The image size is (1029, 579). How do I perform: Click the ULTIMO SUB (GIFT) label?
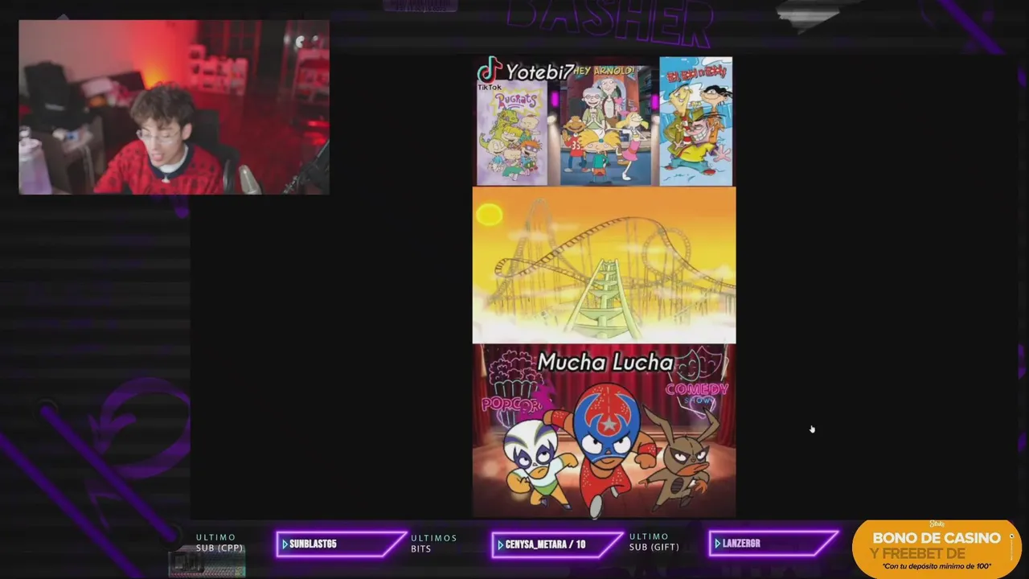pos(654,542)
